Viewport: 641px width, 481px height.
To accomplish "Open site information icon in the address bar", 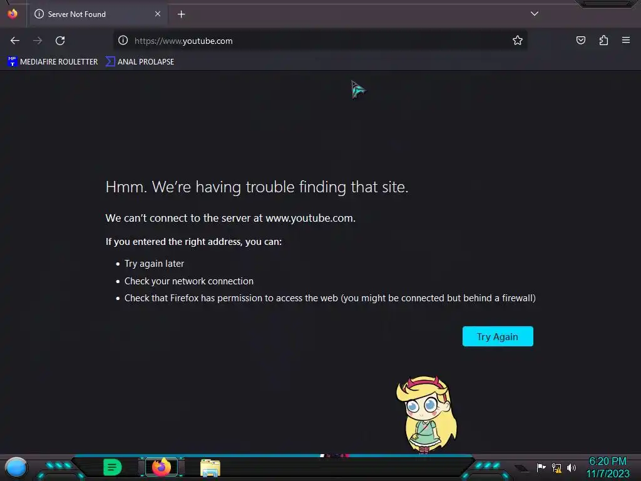I will (123, 40).
